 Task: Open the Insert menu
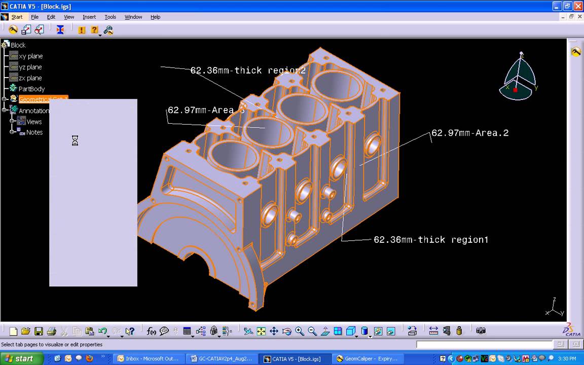coord(89,17)
